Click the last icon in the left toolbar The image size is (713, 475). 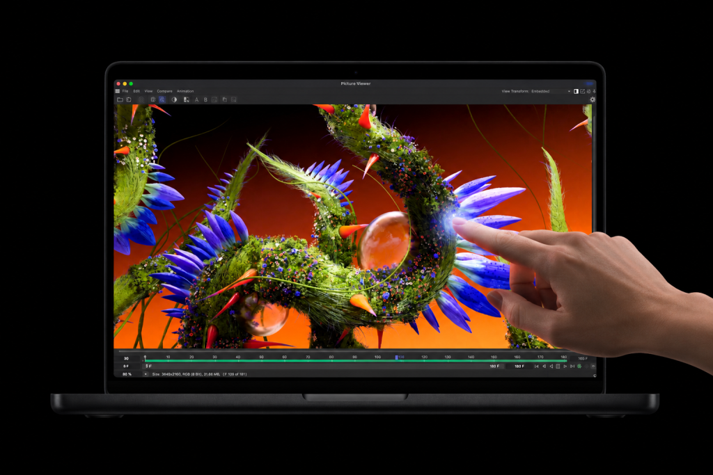tap(234, 99)
